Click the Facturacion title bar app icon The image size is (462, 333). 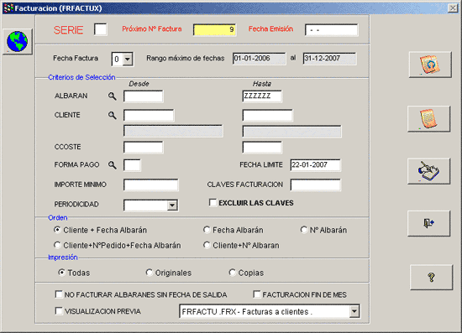click(x=8, y=8)
